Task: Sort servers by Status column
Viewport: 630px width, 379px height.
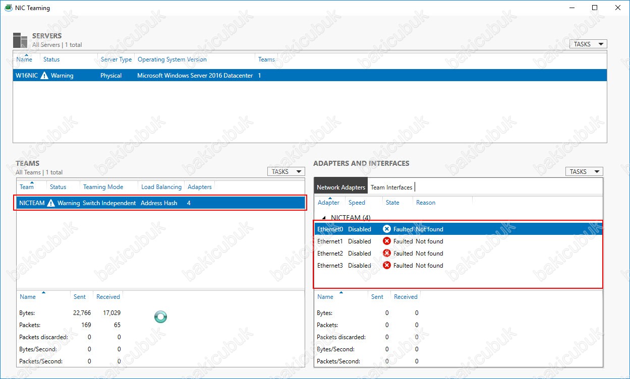Action: pos(51,59)
